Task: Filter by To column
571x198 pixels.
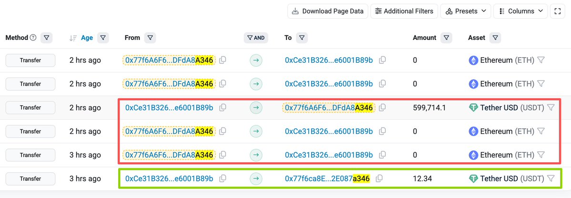Action: click(x=302, y=38)
